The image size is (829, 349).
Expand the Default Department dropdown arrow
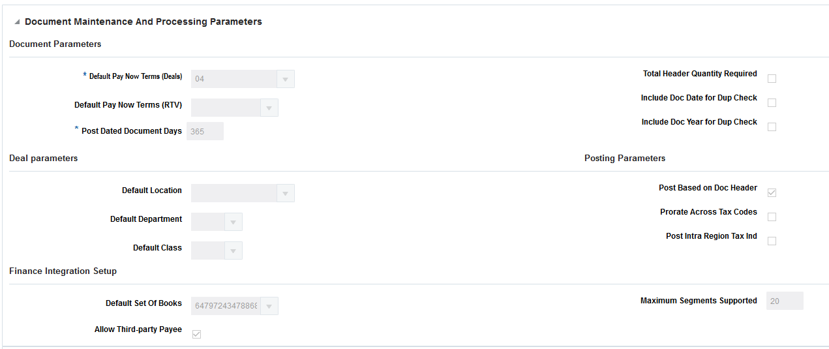[234, 222]
